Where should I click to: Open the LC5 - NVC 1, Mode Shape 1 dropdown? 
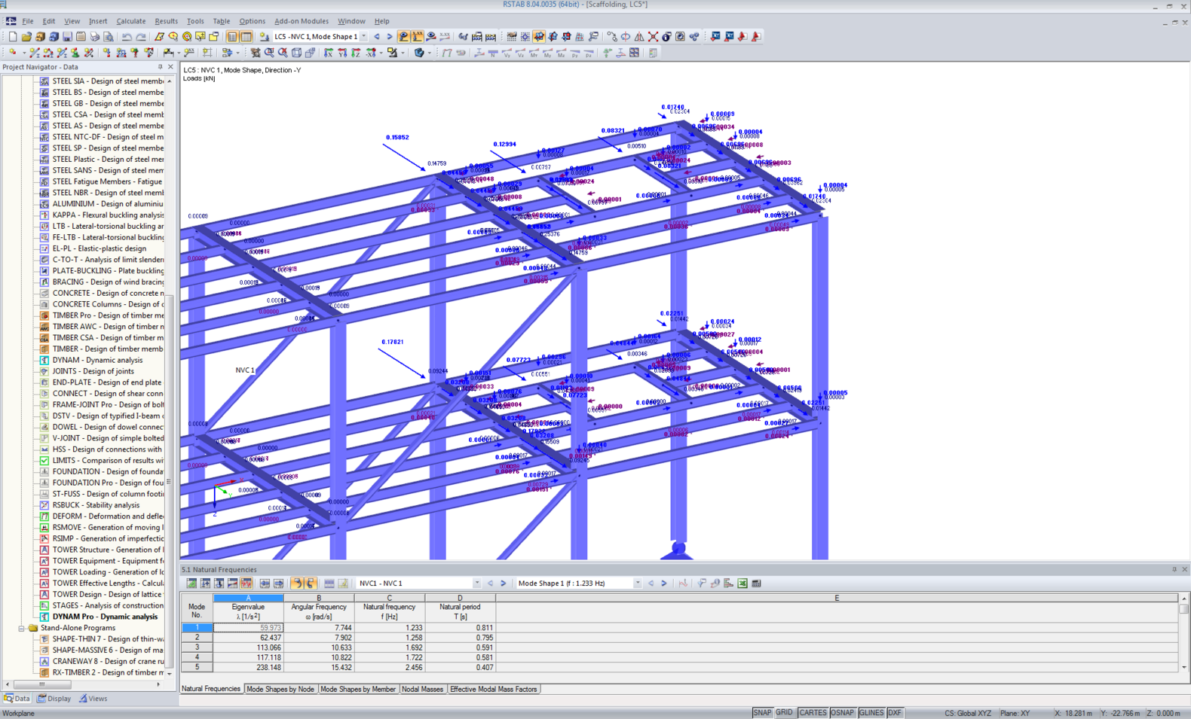[364, 36]
